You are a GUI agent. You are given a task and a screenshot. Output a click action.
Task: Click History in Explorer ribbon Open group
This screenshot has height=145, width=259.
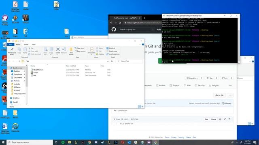pos(100,54)
